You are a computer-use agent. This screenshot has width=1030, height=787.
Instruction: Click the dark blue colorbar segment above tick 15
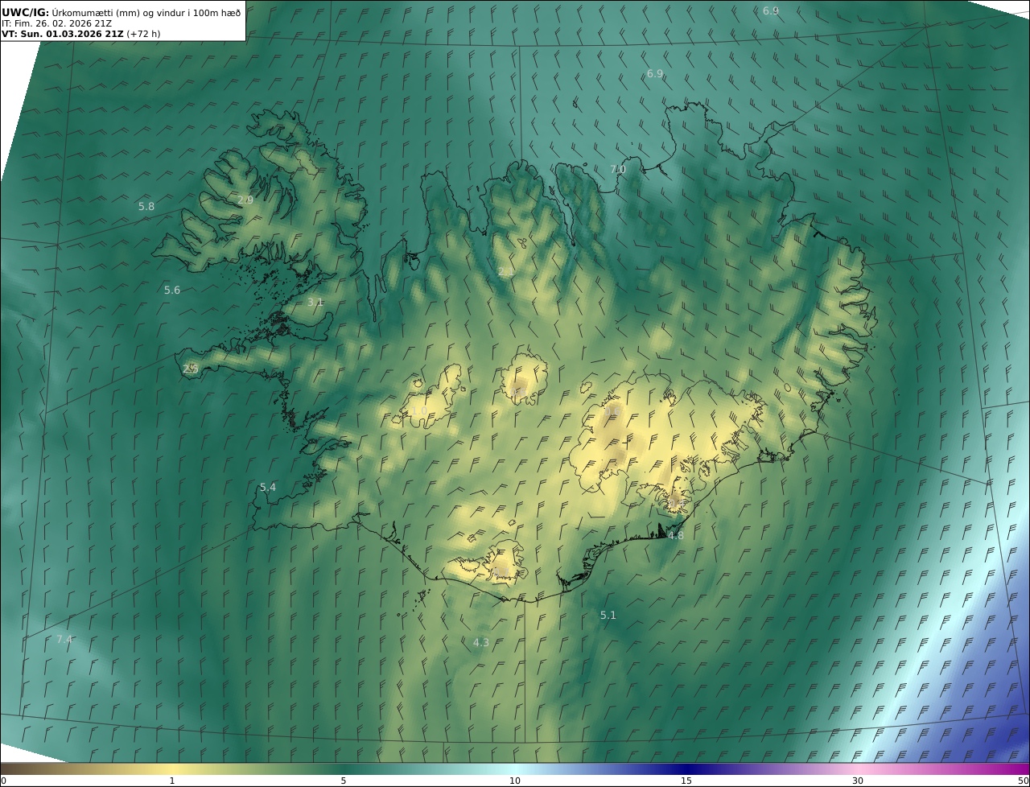click(x=686, y=768)
